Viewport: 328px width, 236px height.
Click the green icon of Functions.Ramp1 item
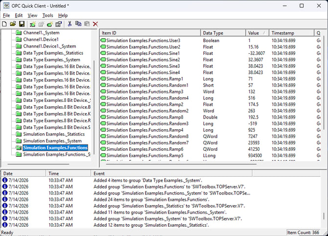click(103, 79)
